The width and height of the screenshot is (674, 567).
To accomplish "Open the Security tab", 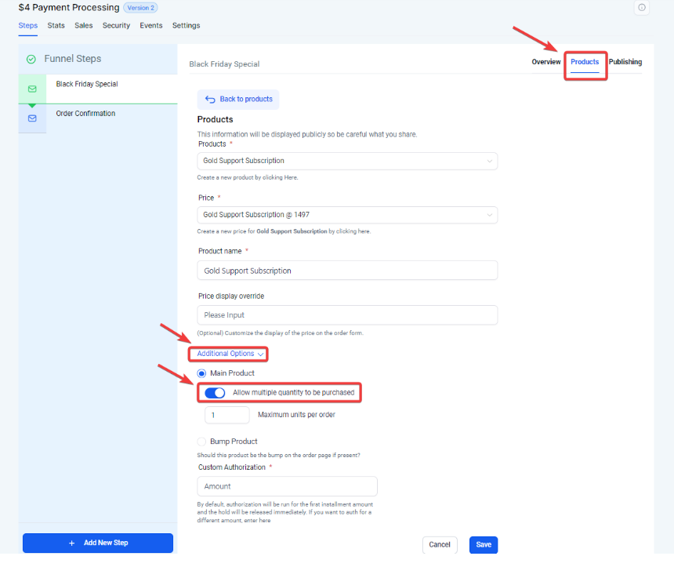I will click(x=116, y=25).
